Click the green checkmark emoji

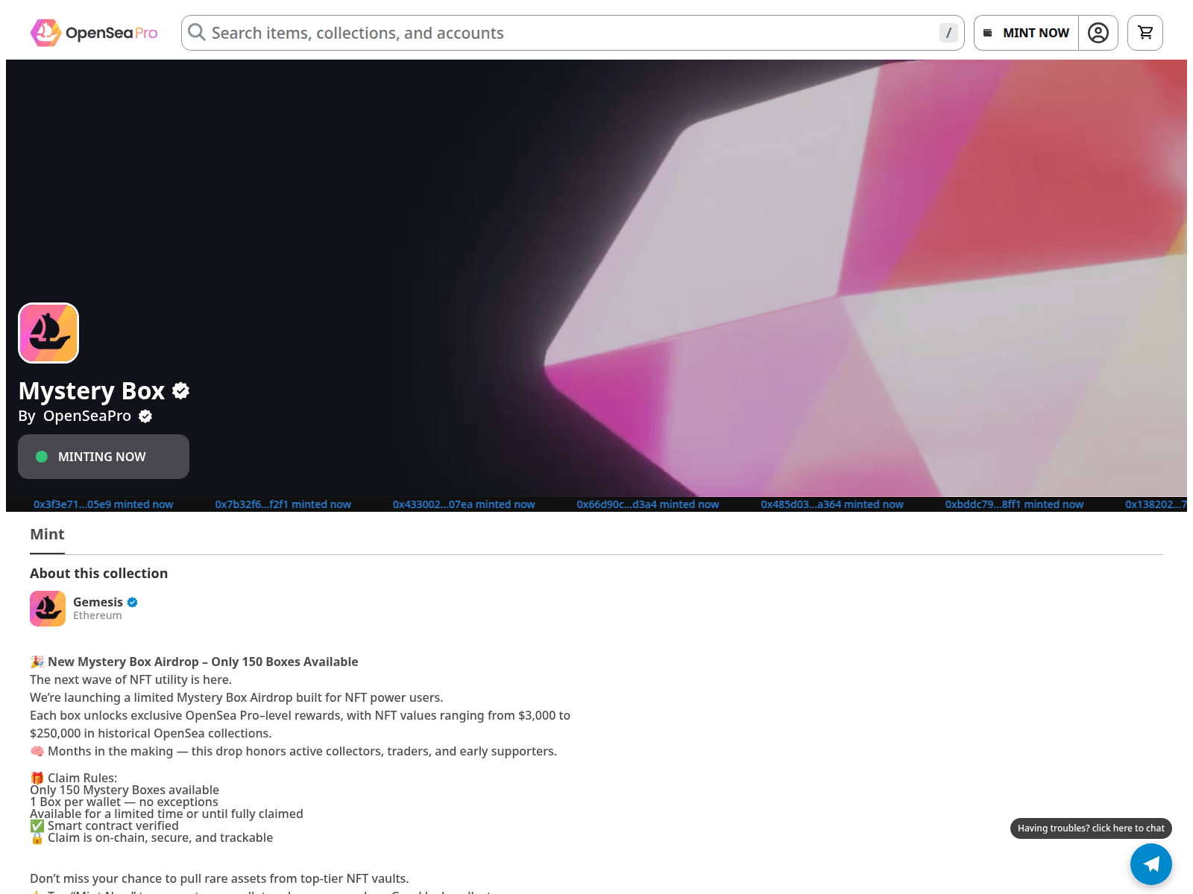pos(37,825)
